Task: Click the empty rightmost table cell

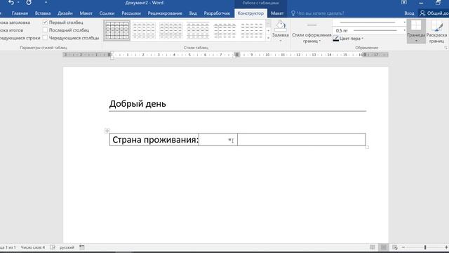Action: (x=301, y=140)
